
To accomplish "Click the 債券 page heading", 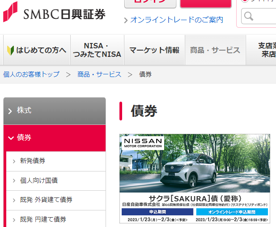I will tap(144, 111).
